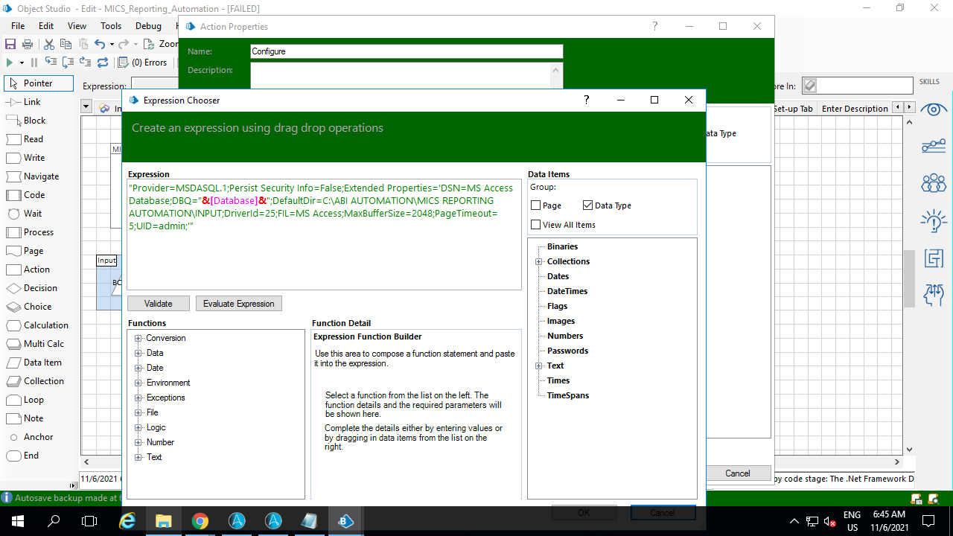
Task: Select the Decision stage tool
Action: (34, 288)
